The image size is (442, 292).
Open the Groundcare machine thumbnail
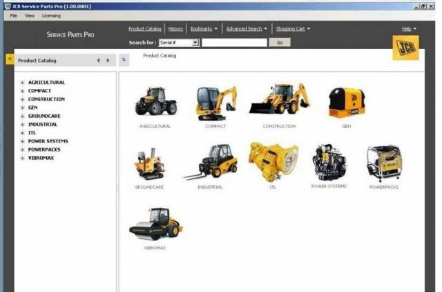pyautogui.click(x=149, y=164)
